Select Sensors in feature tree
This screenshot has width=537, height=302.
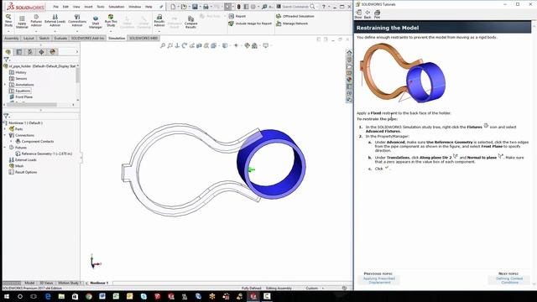click(21, 79)
